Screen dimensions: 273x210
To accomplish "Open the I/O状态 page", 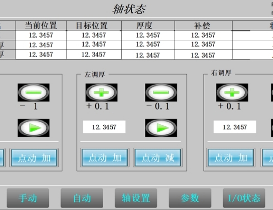I will [x=244, y=198].
